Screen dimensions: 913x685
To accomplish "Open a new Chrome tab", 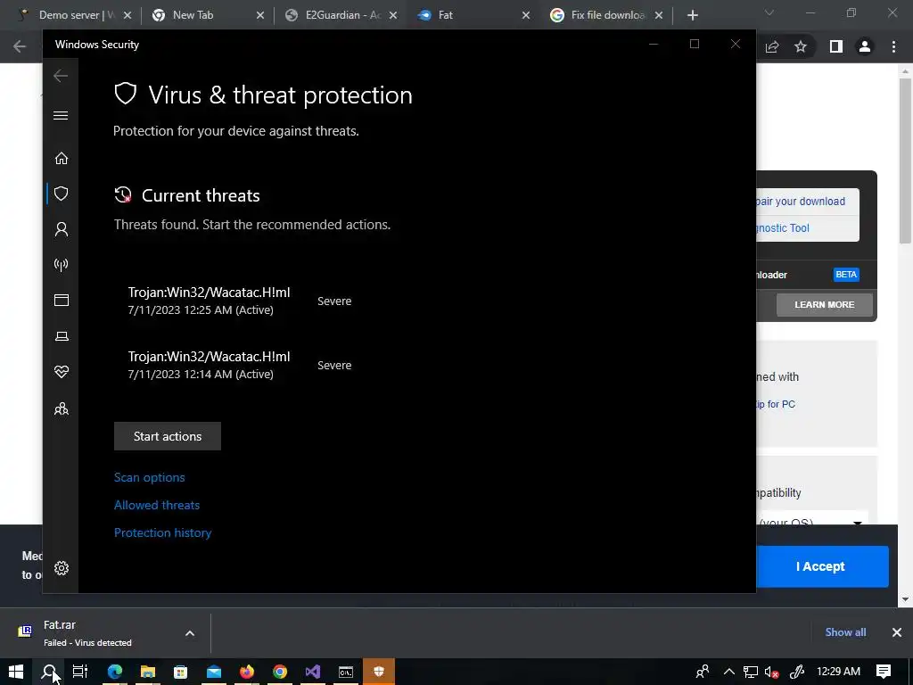I will pyautogui.click(x=692, y=15).
